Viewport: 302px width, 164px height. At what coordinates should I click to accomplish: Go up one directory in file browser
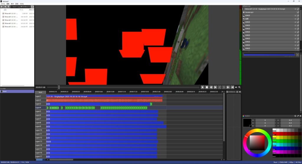pyautogui.click(x=9, y=6)
